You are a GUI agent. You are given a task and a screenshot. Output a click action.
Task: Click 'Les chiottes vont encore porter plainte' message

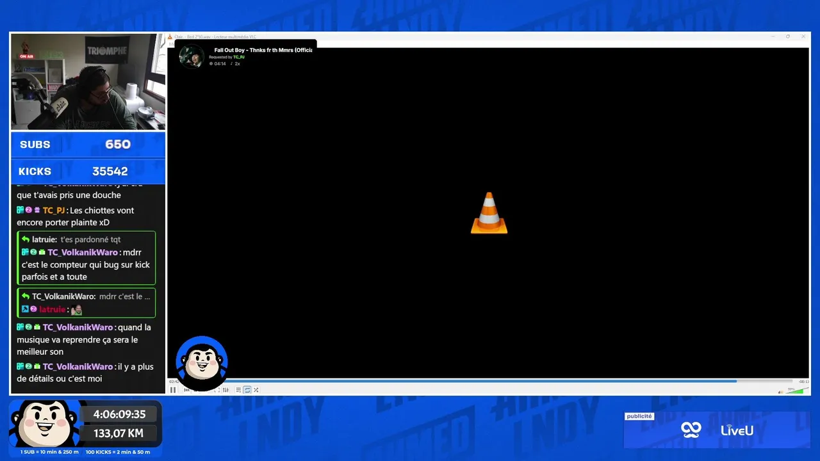[x=75, y=216]
